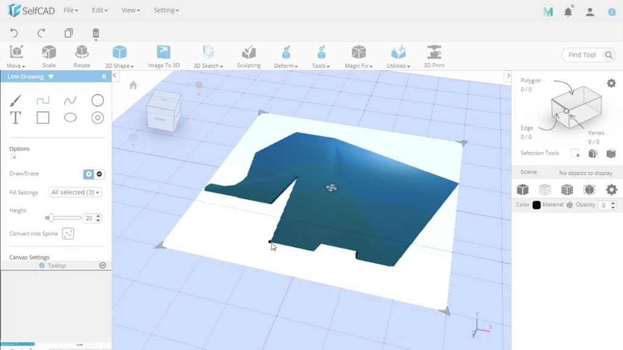Open Fill Settings All selected dropdown
Image resolution: width=623 pixels, height=350 pixels.
[x=75, y=192]
